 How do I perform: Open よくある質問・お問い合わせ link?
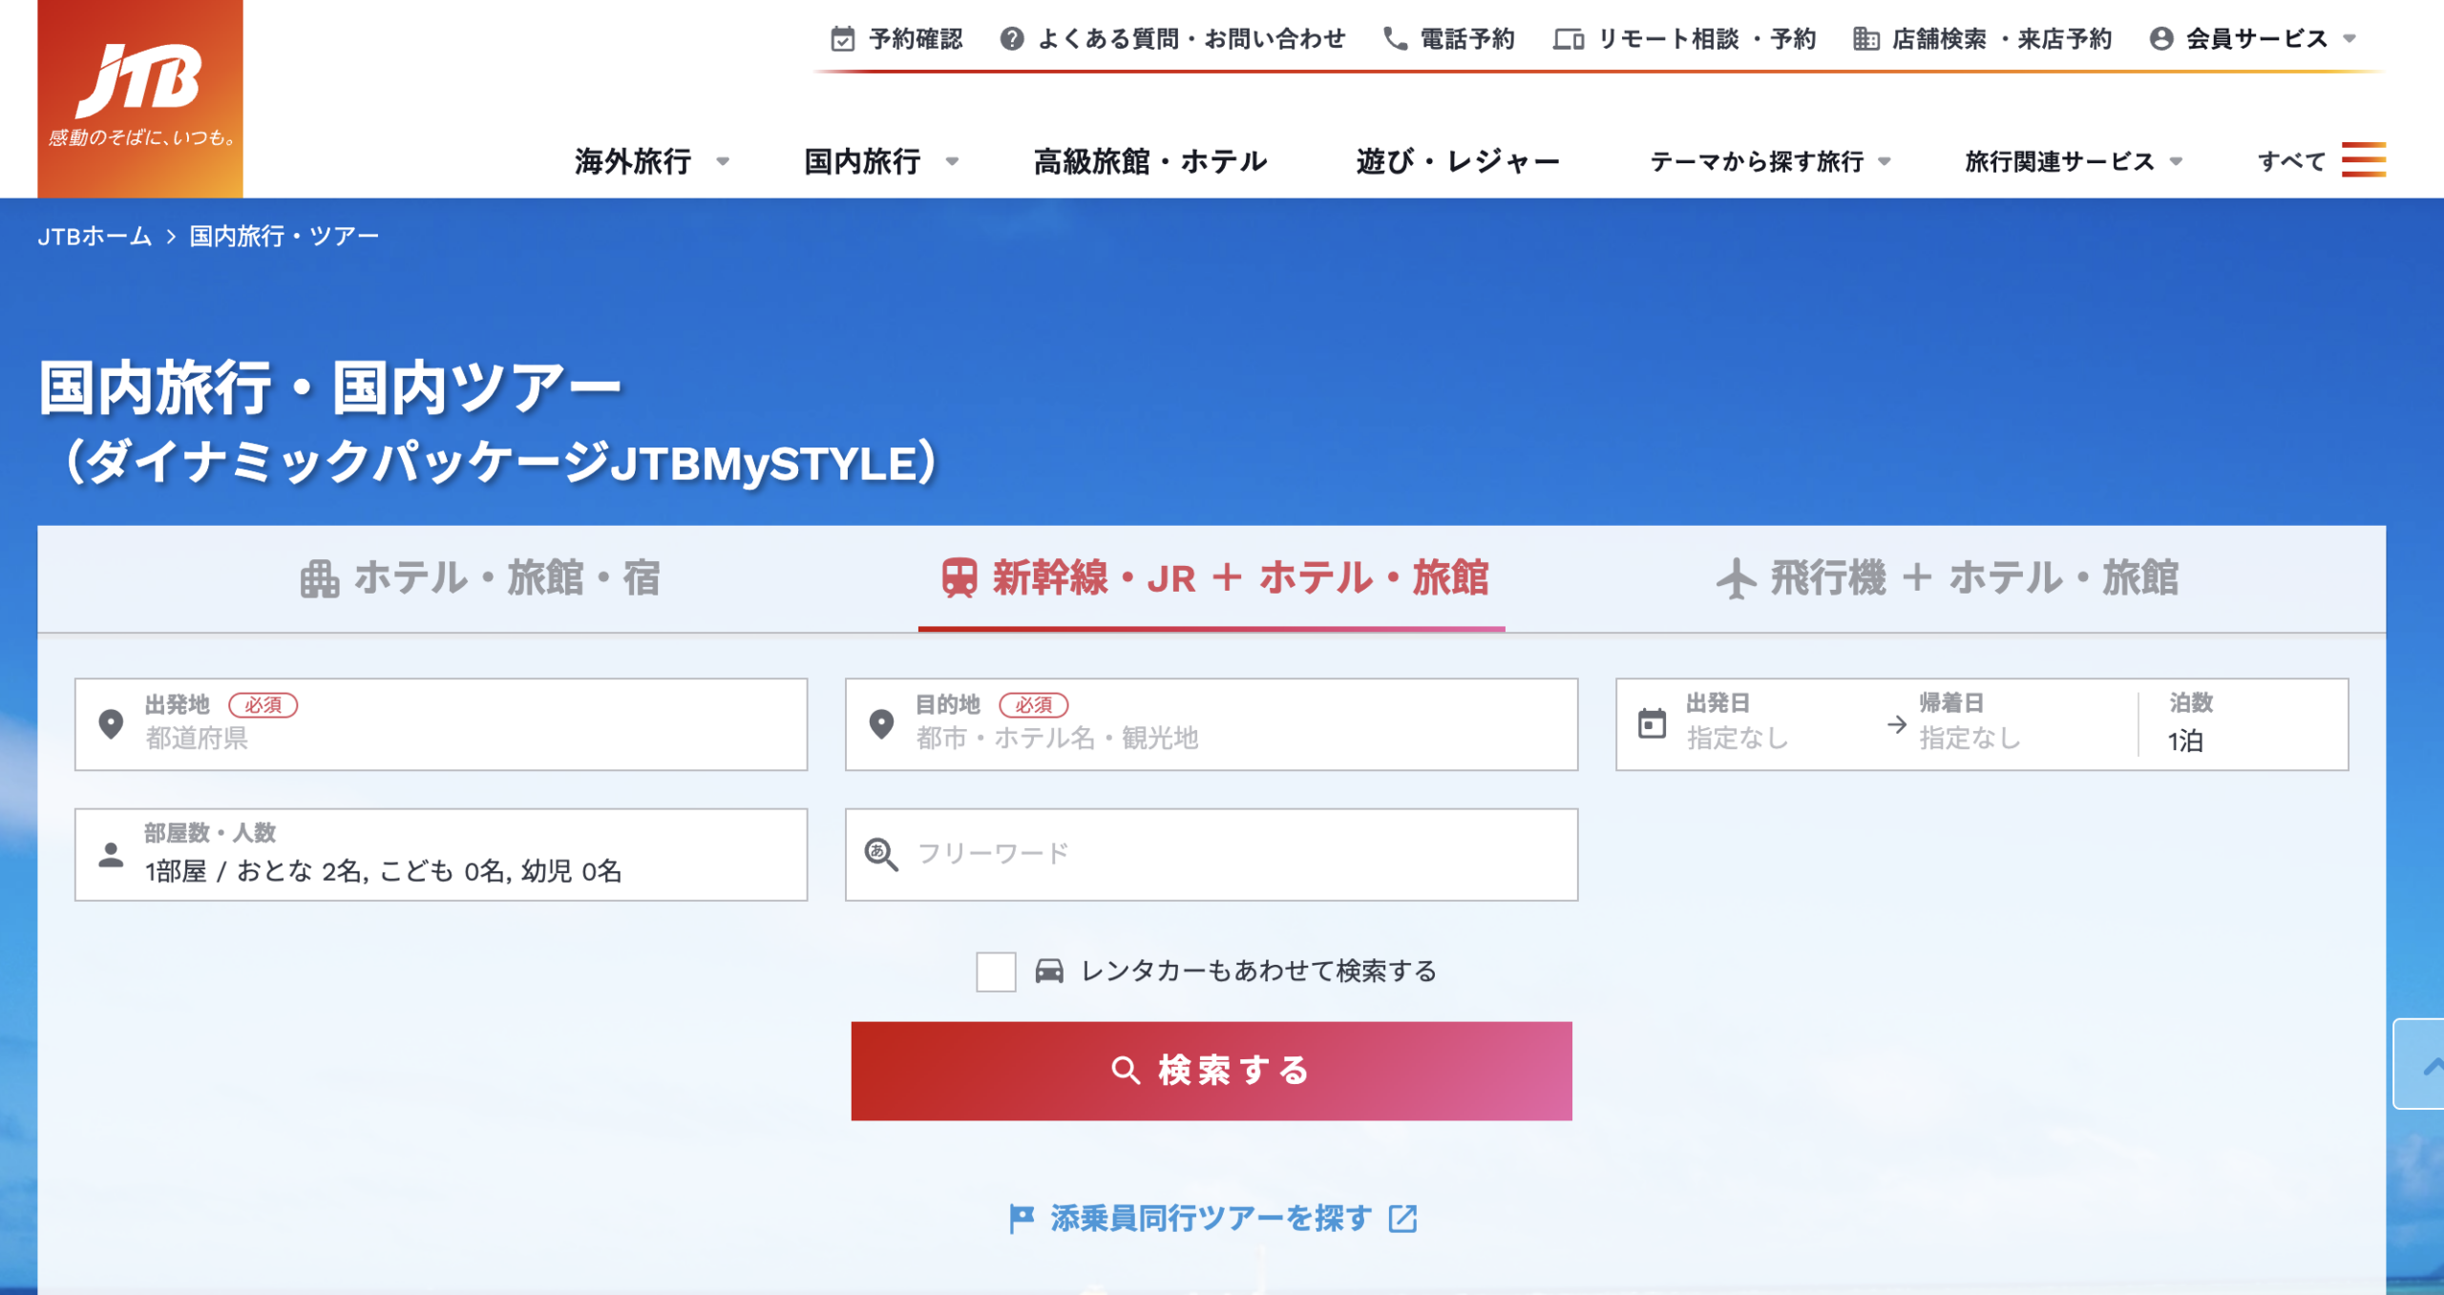[x=1173, y=39]
